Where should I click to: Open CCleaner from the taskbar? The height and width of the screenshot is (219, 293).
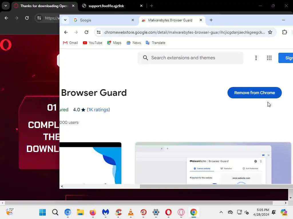118,212
